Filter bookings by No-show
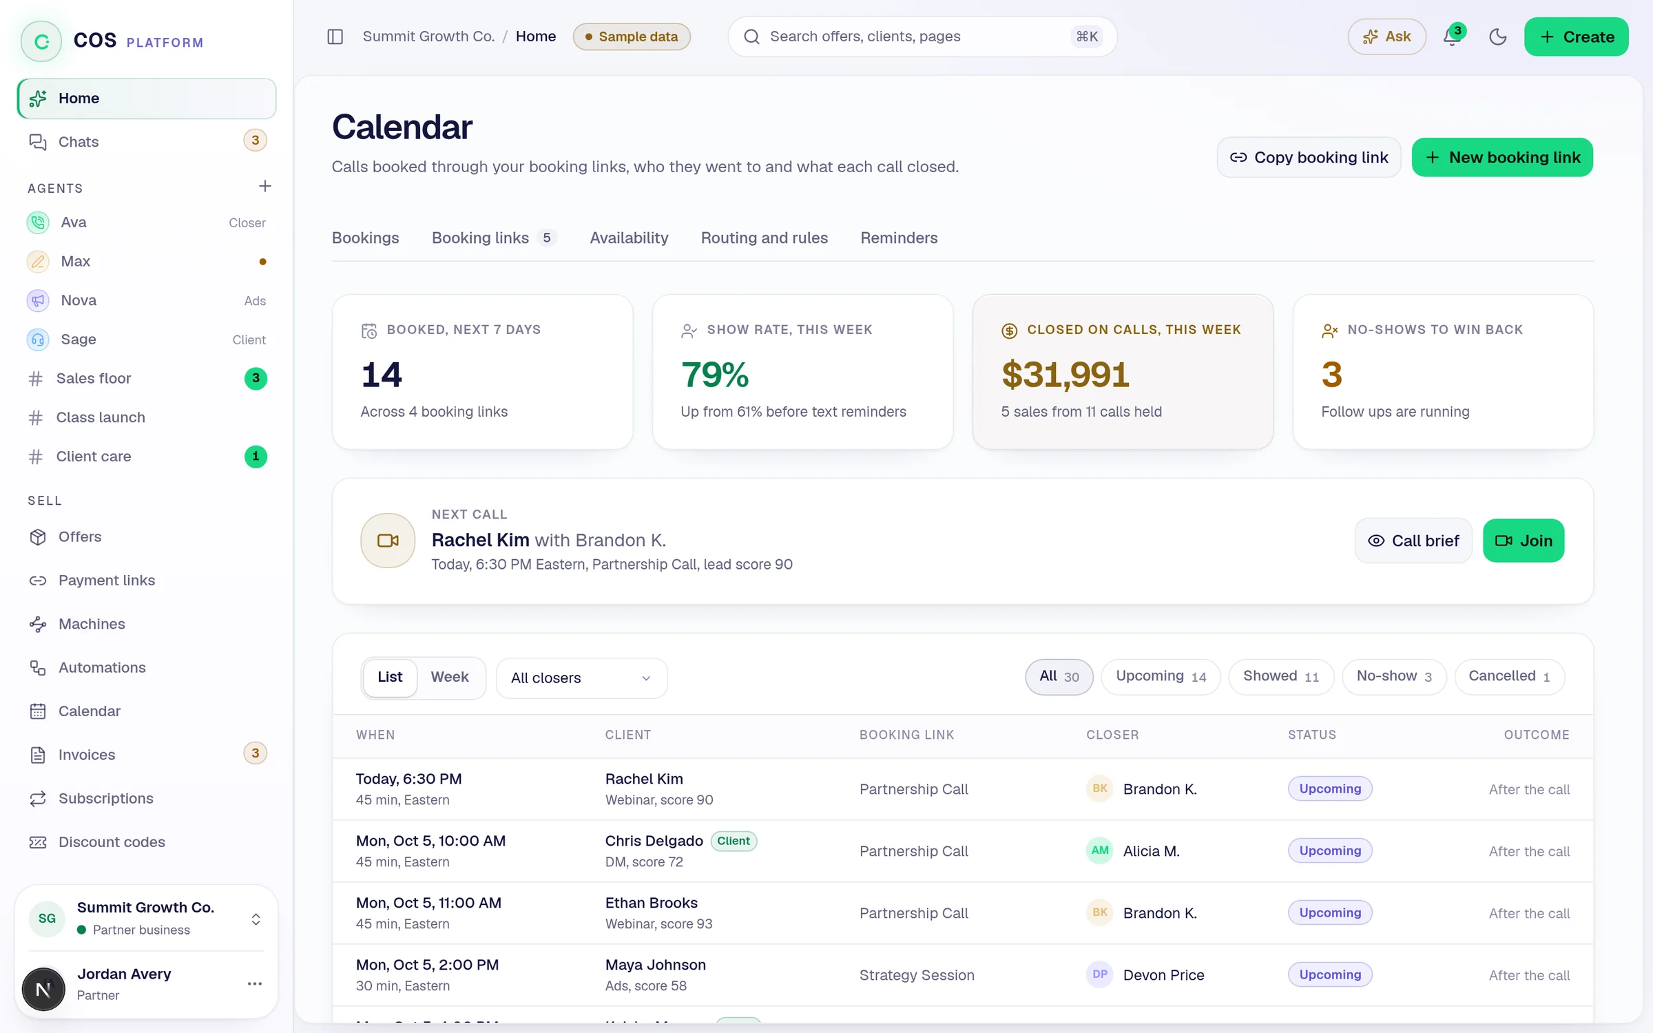The width and height of the screenshot is (1653, 1033). [x=1394, y=676]
